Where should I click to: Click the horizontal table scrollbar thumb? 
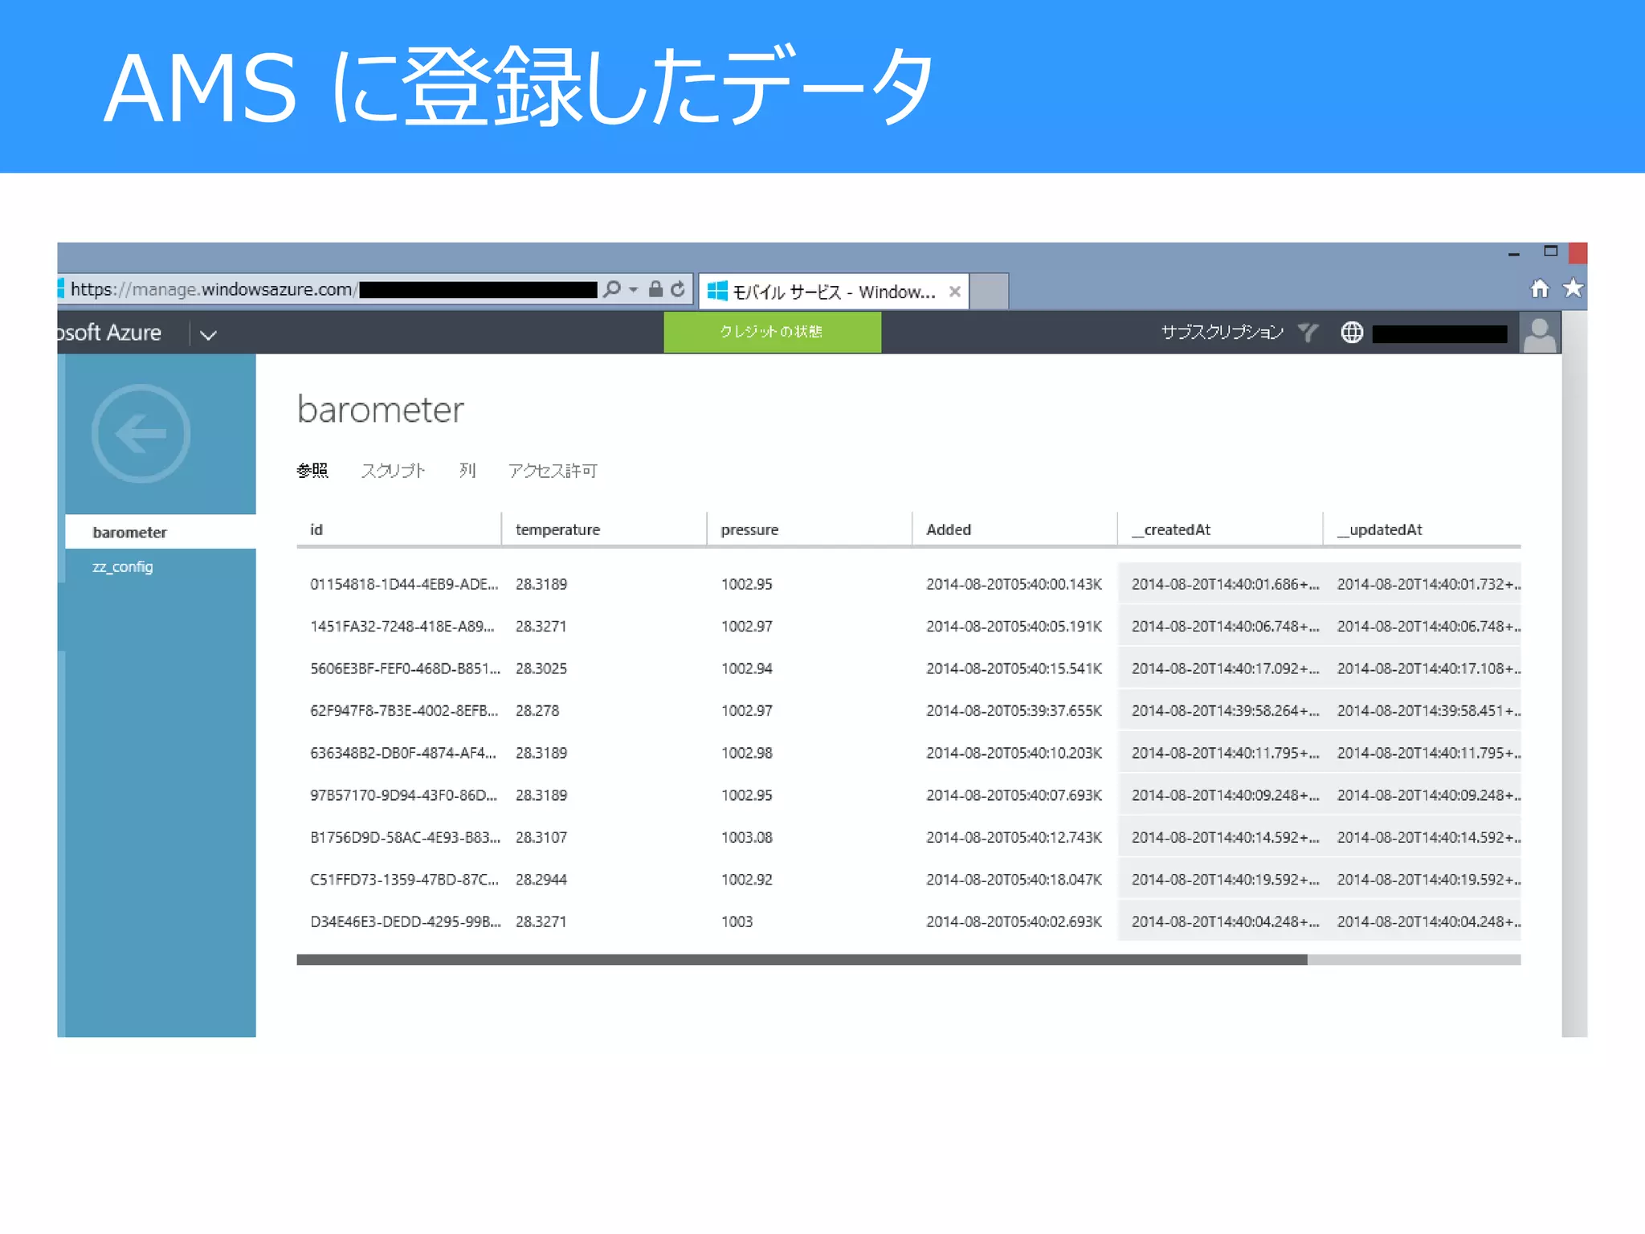pyautogui.click(x=802, y=959)
